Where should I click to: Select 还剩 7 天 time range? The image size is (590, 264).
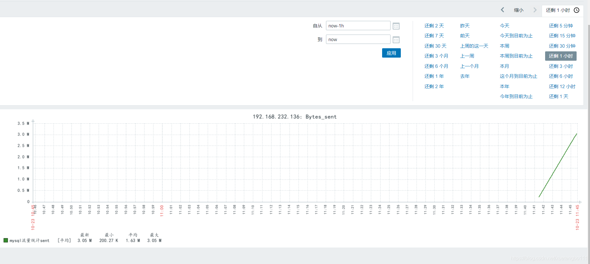[x=434, y=36]
